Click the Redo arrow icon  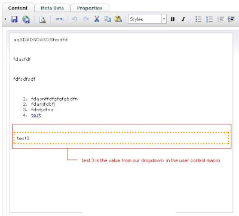[x=86, y=19]
